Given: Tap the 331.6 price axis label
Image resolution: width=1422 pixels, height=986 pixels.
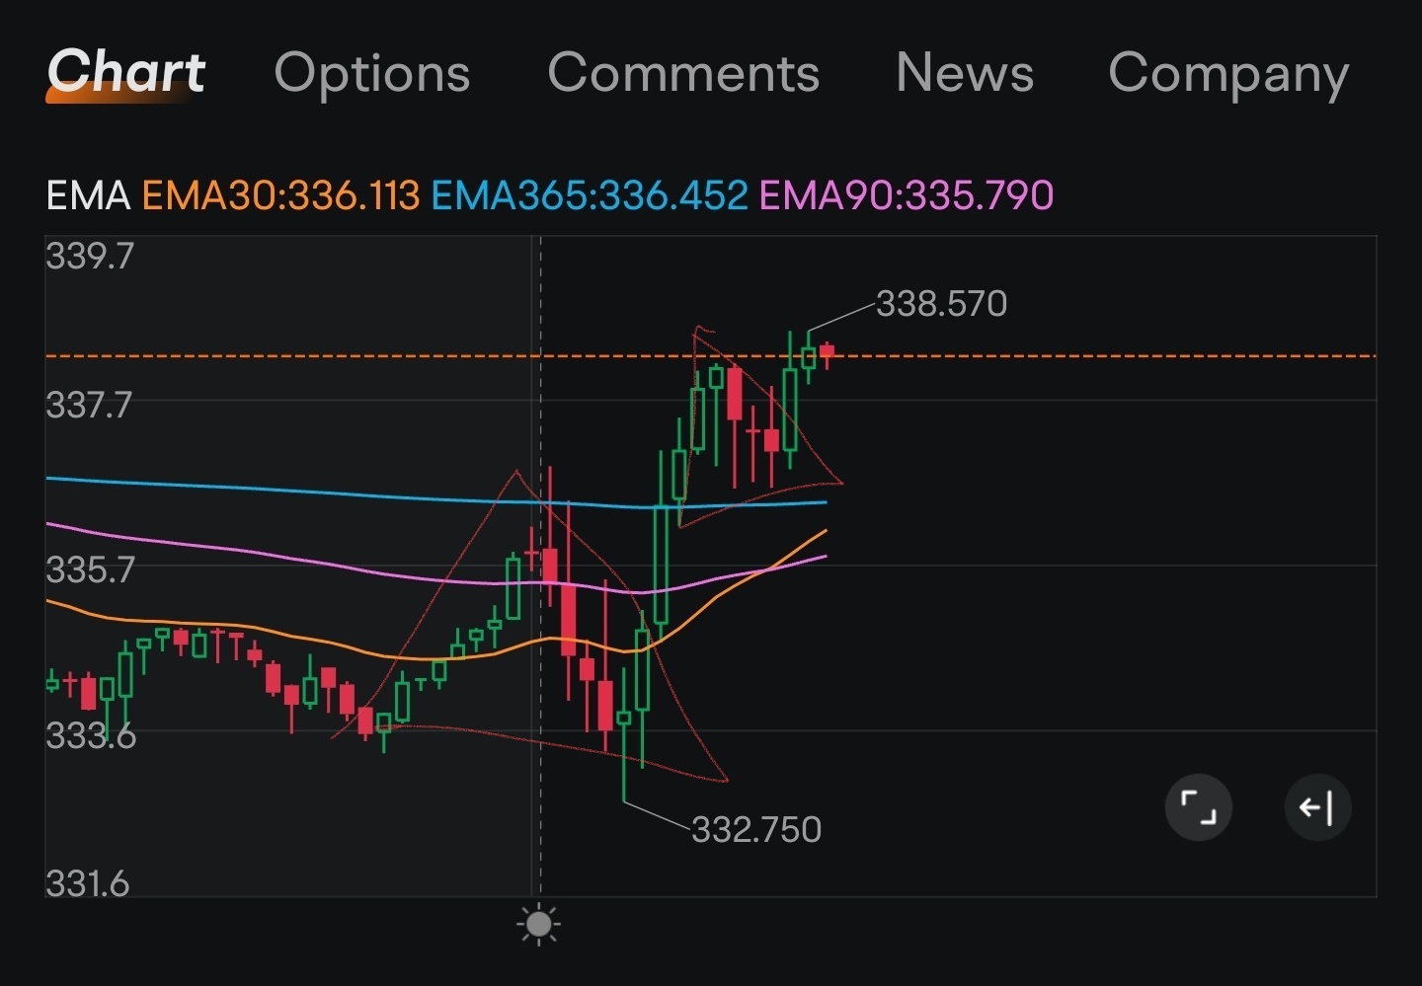Looking at the screenshot, I should (88, 883).
